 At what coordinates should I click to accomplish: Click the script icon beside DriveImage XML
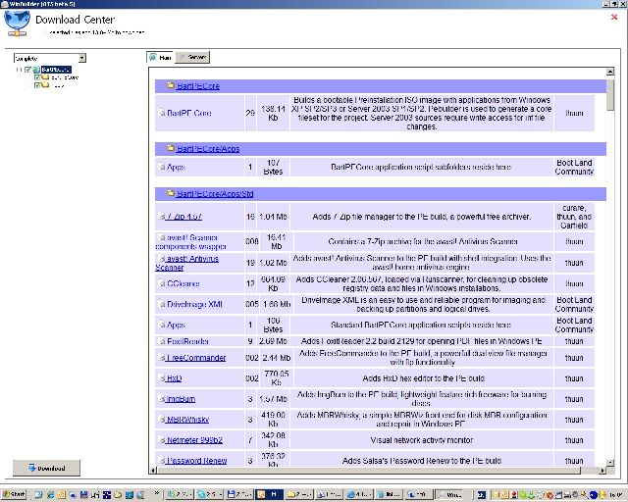162,304
